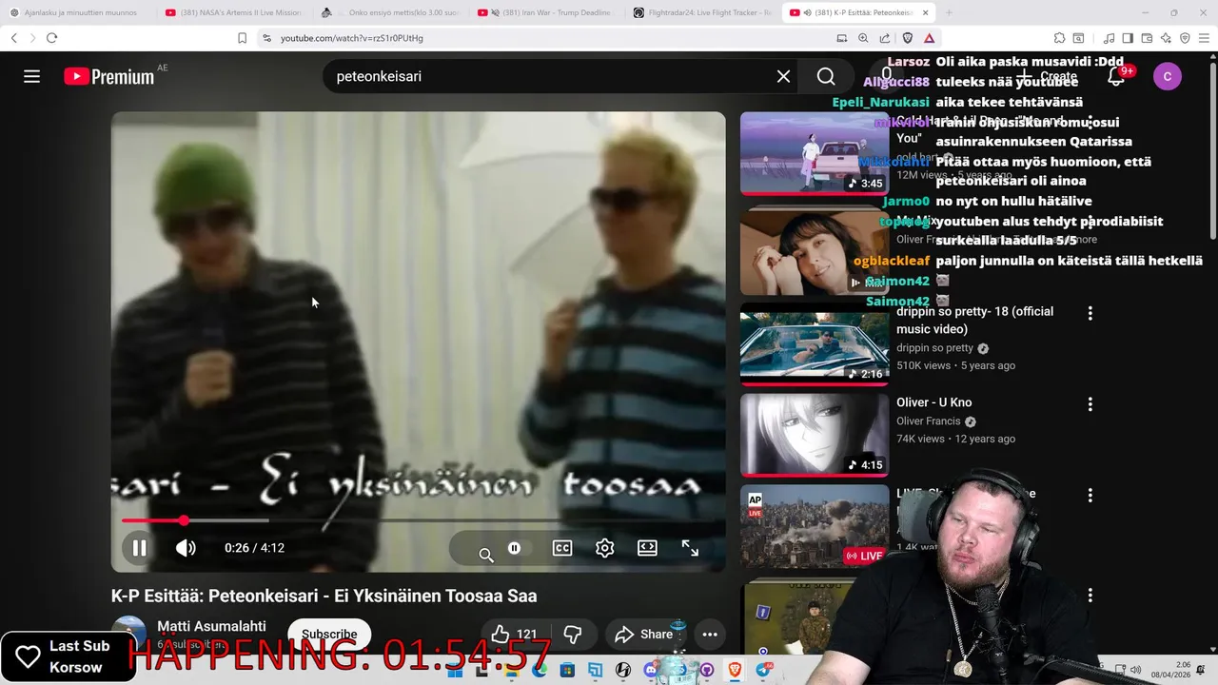Clear the search box with the X
Screen dimensions: 1218x685
click(x=783, y=76)
